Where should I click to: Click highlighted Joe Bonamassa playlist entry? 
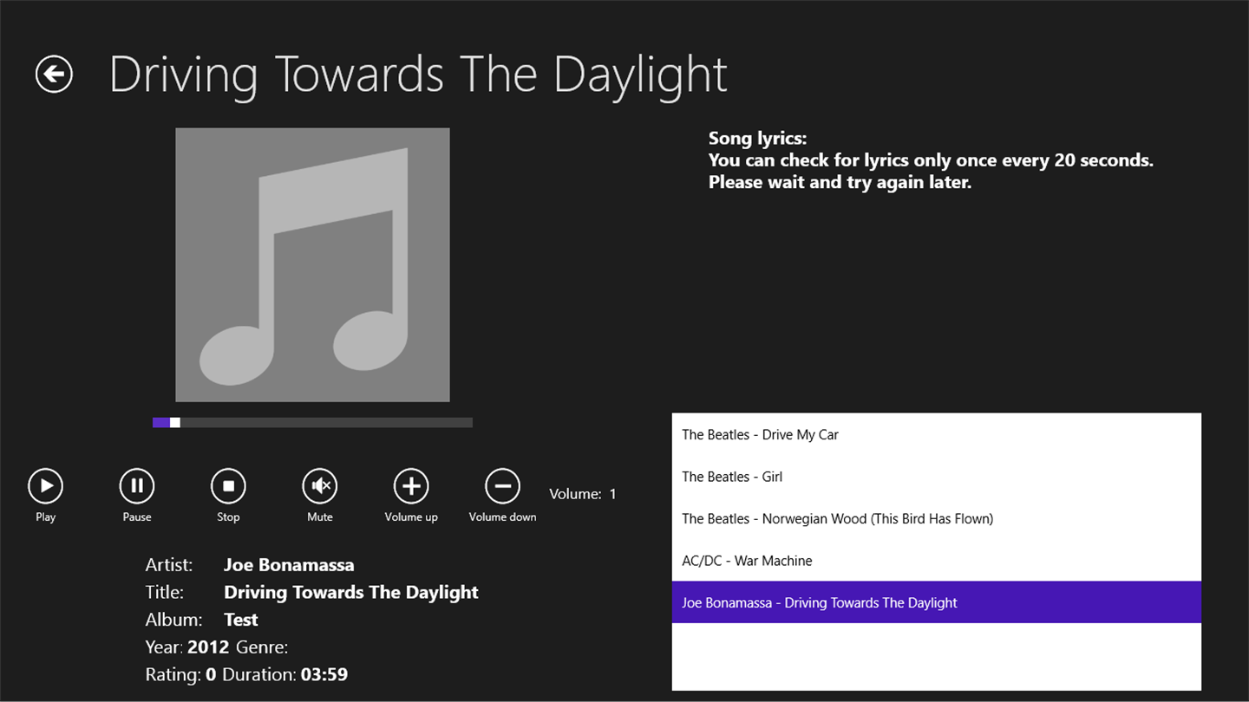pos(820,603)
